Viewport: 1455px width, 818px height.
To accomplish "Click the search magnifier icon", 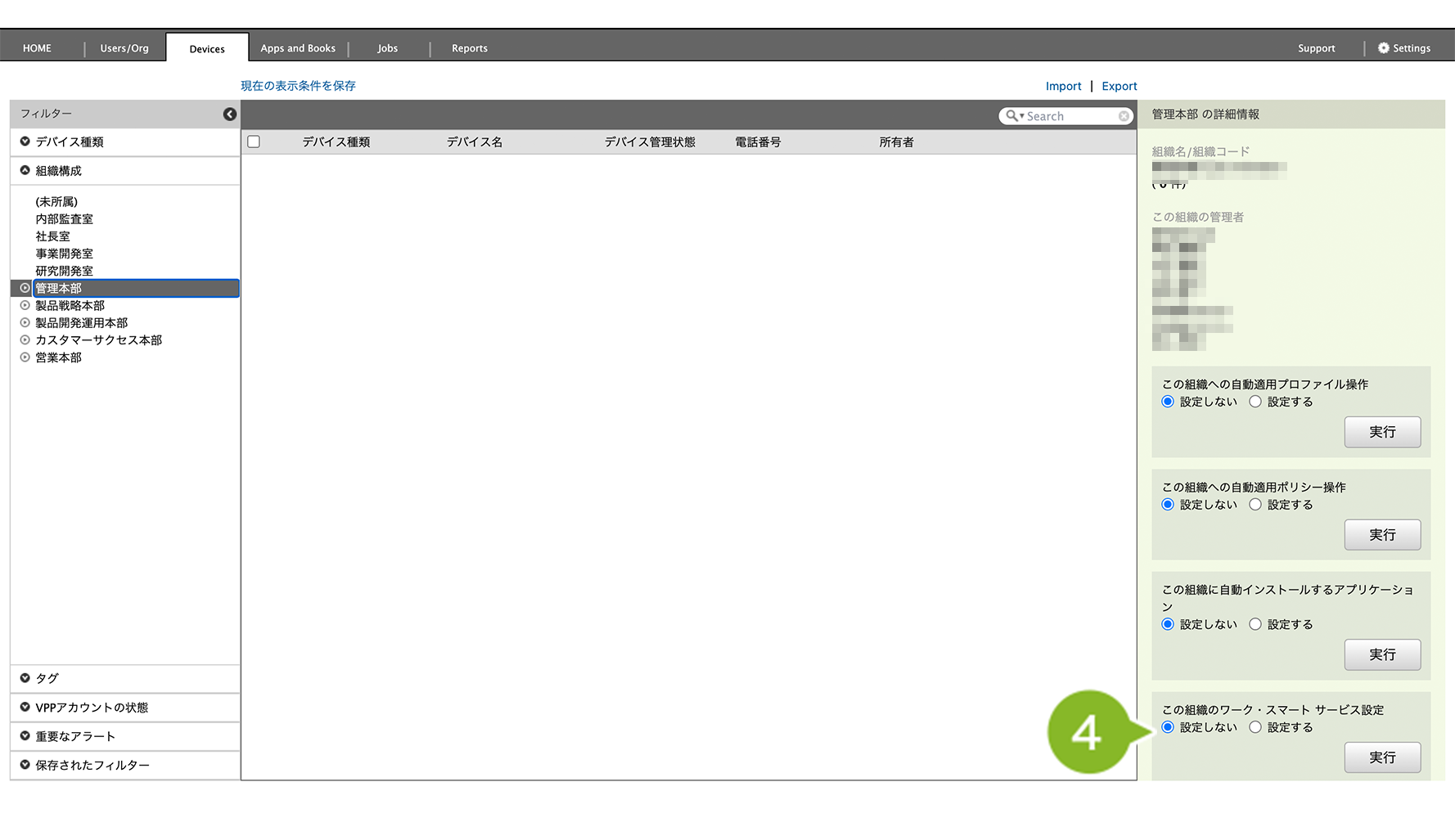I will [1012, 116].
